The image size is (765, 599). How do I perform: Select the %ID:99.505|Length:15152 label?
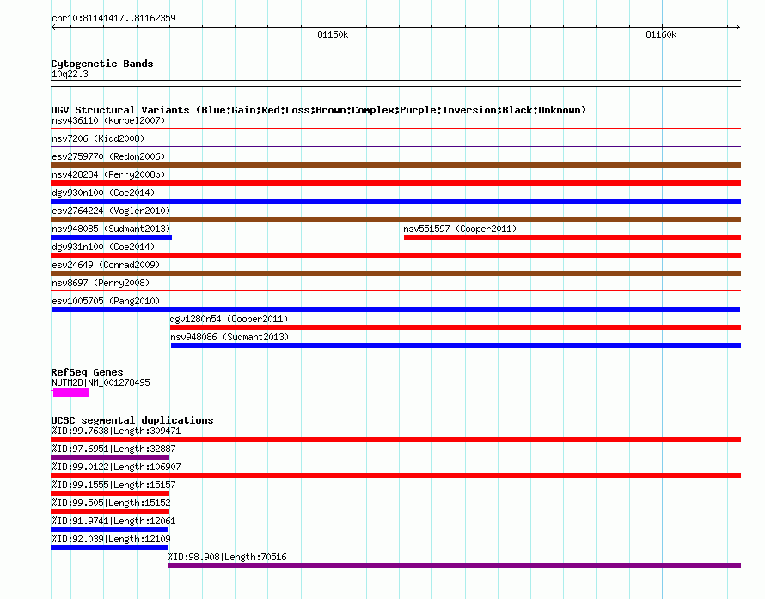point(111,503)
